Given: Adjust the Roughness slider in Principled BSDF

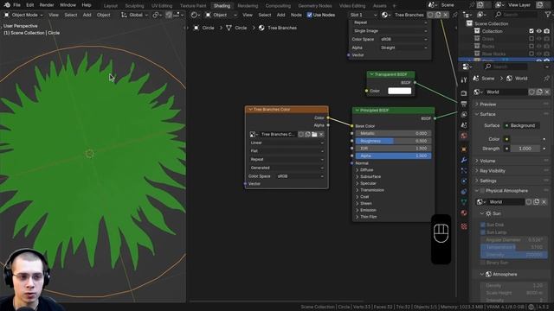Looking at the screenshot, I should coord(393,141).
